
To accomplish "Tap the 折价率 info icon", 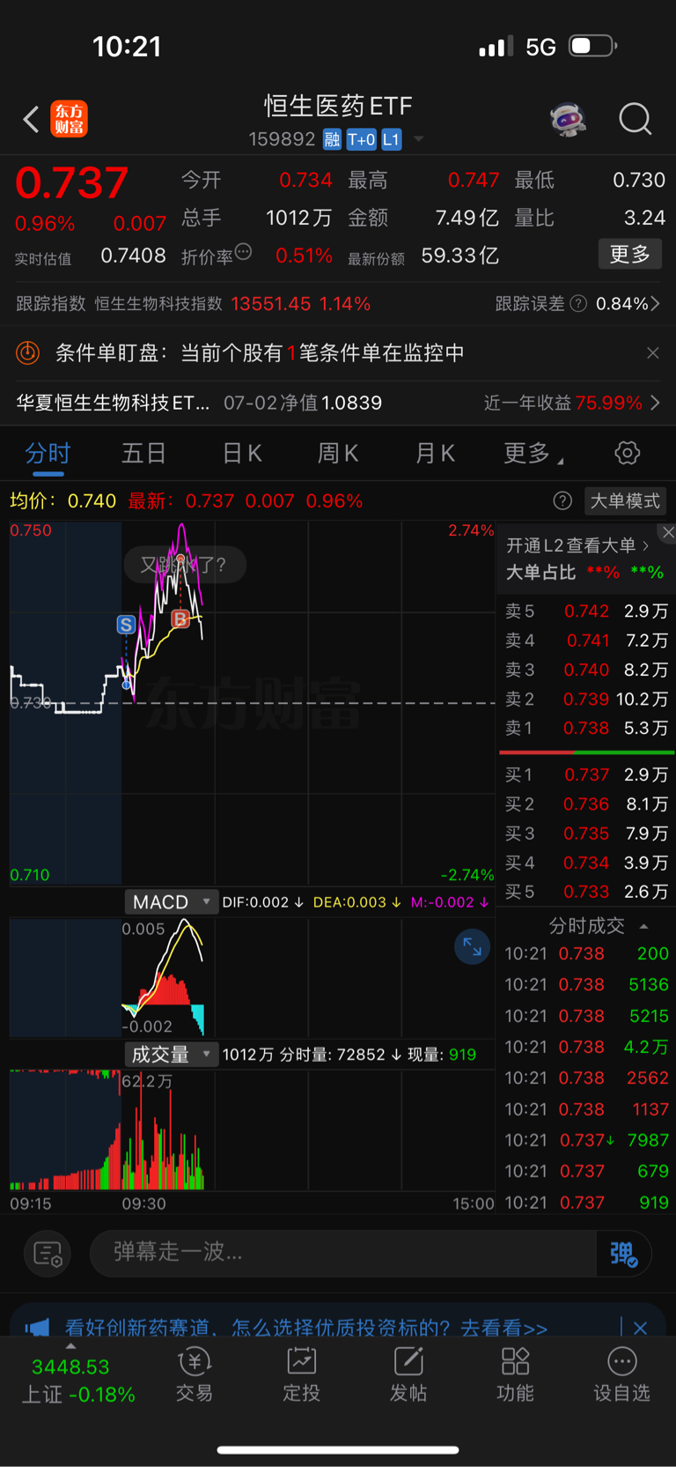I will point(244,252).
